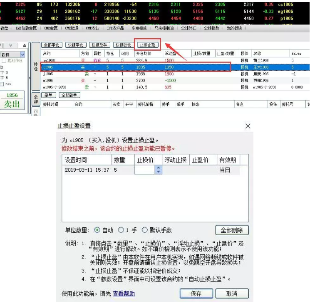Click 取消 to cancel the dialog

coord(232,293)
